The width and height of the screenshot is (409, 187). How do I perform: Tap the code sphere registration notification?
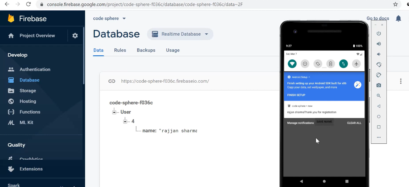324,109
